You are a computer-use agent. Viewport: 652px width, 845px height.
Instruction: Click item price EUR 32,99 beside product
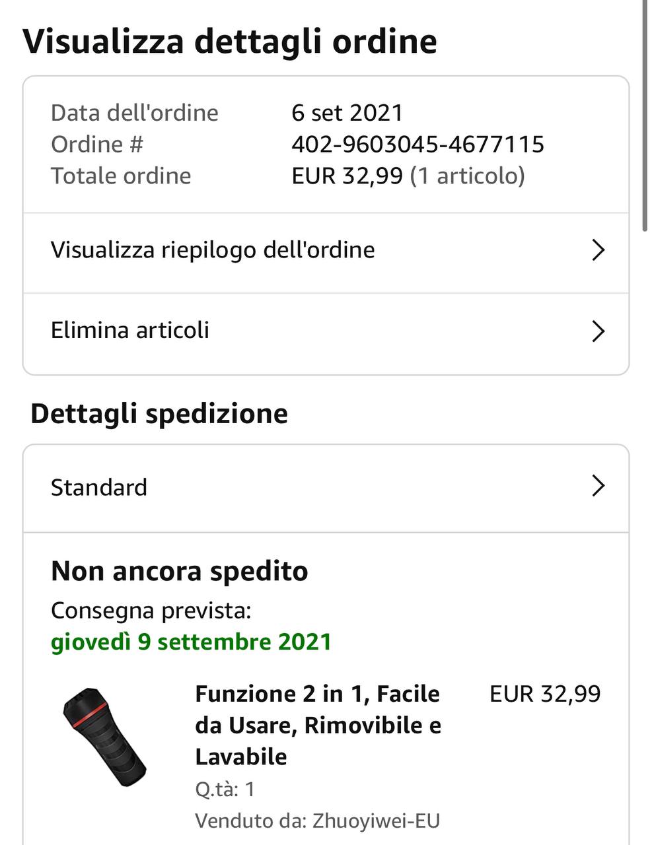[545, 694]
